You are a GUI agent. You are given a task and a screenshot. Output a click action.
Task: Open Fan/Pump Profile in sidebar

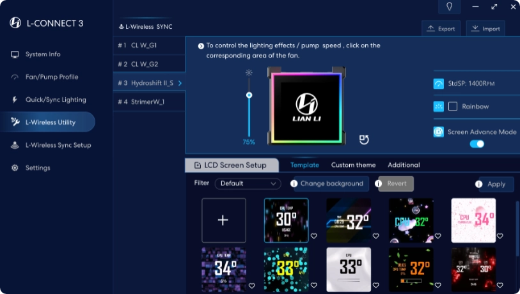tap(51, 77)
